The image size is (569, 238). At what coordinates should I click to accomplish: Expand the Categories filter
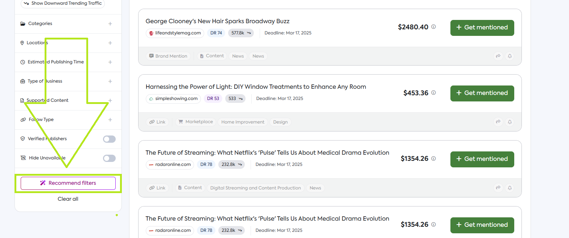click(x=110, y=24)
